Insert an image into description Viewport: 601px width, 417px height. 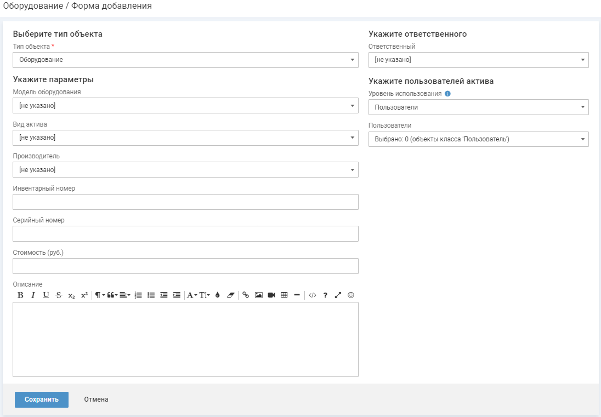[259, 295]
